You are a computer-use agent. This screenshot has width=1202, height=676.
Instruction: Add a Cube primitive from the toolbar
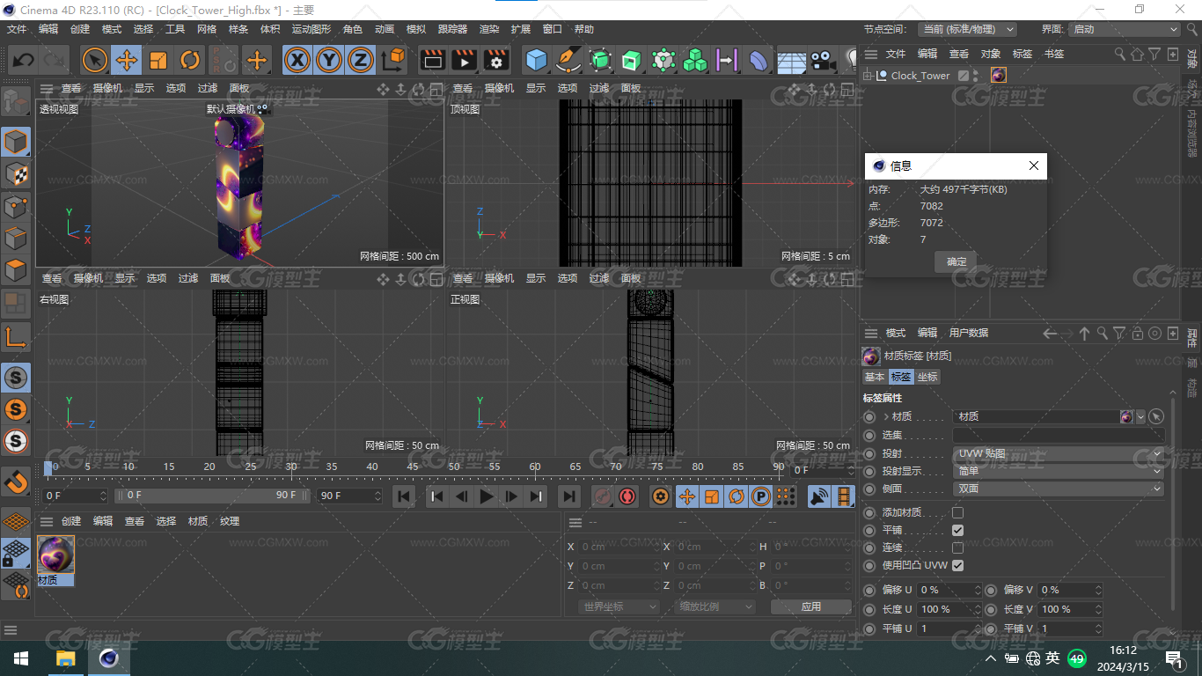click(x=537, y=61)
